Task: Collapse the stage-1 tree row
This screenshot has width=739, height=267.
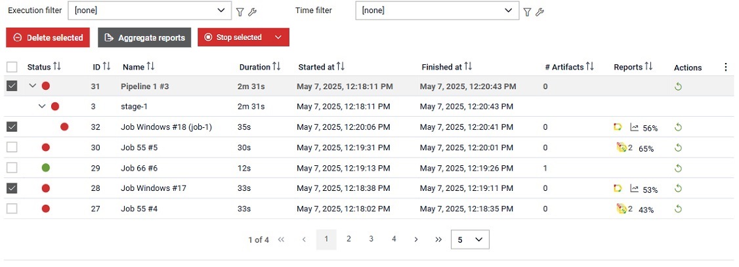Action: tap(42, 106)
